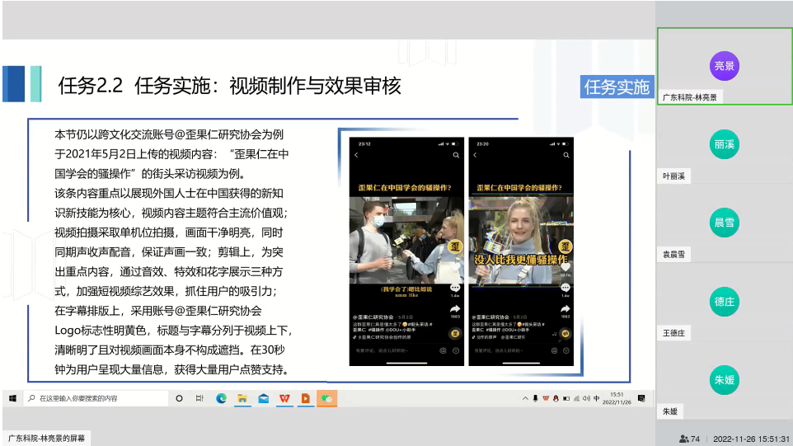Select participant avatar 朱媛
Image resolution: width=793 pixels, height=446 pixels.
(725, 380)
